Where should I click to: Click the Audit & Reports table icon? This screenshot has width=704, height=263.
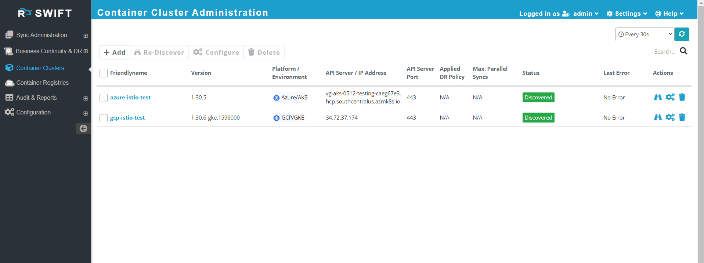(10, 98)
